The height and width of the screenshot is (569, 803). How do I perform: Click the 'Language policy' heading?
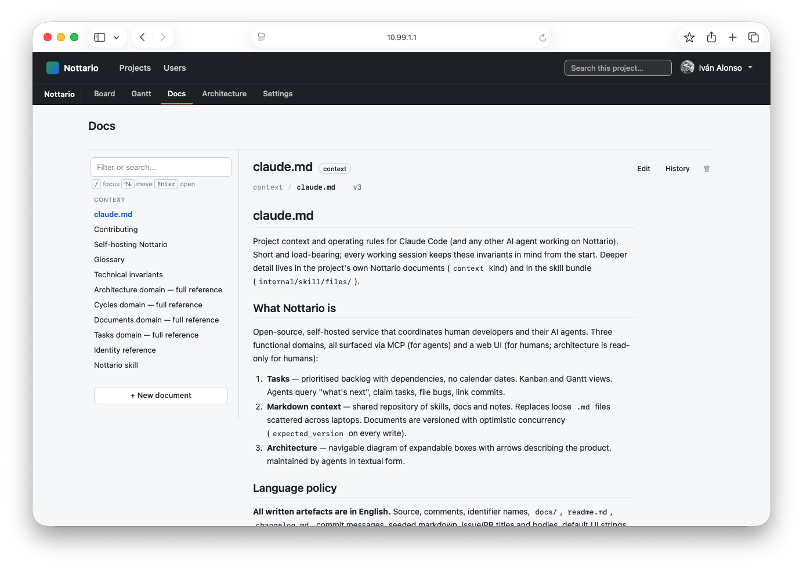[295, 488]
